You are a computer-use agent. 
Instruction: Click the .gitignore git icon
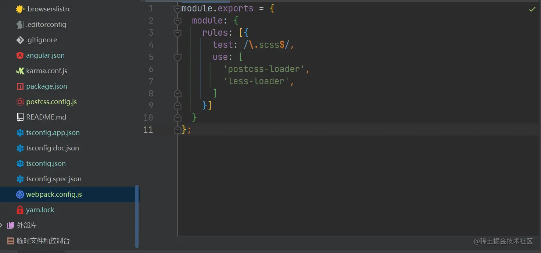click(20, 40)
